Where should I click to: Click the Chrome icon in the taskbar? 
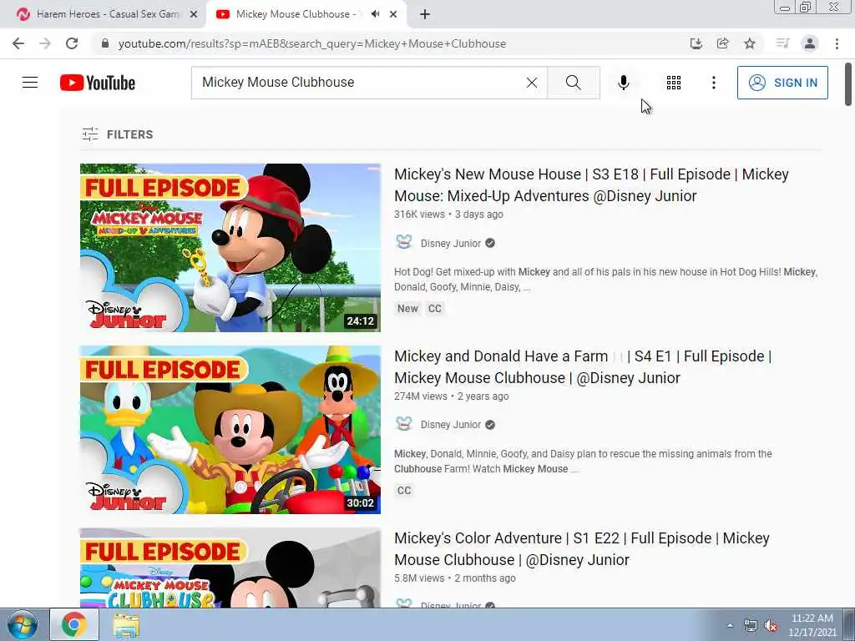click(x=74, y=624)
